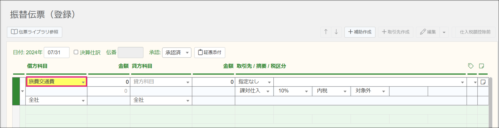This screenshot has height=128, width=499.
Task: Click the date input field 07/31
Action: coord(57,52)
